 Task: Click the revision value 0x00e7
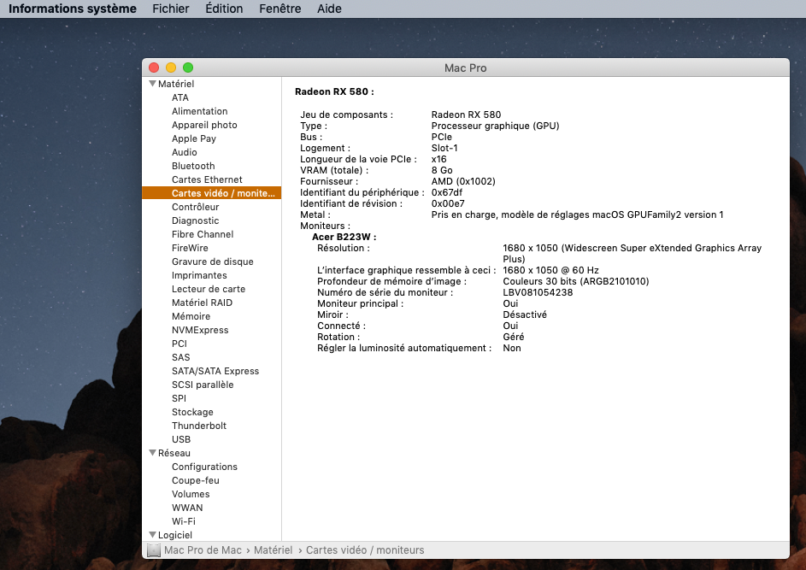(448, 203)
